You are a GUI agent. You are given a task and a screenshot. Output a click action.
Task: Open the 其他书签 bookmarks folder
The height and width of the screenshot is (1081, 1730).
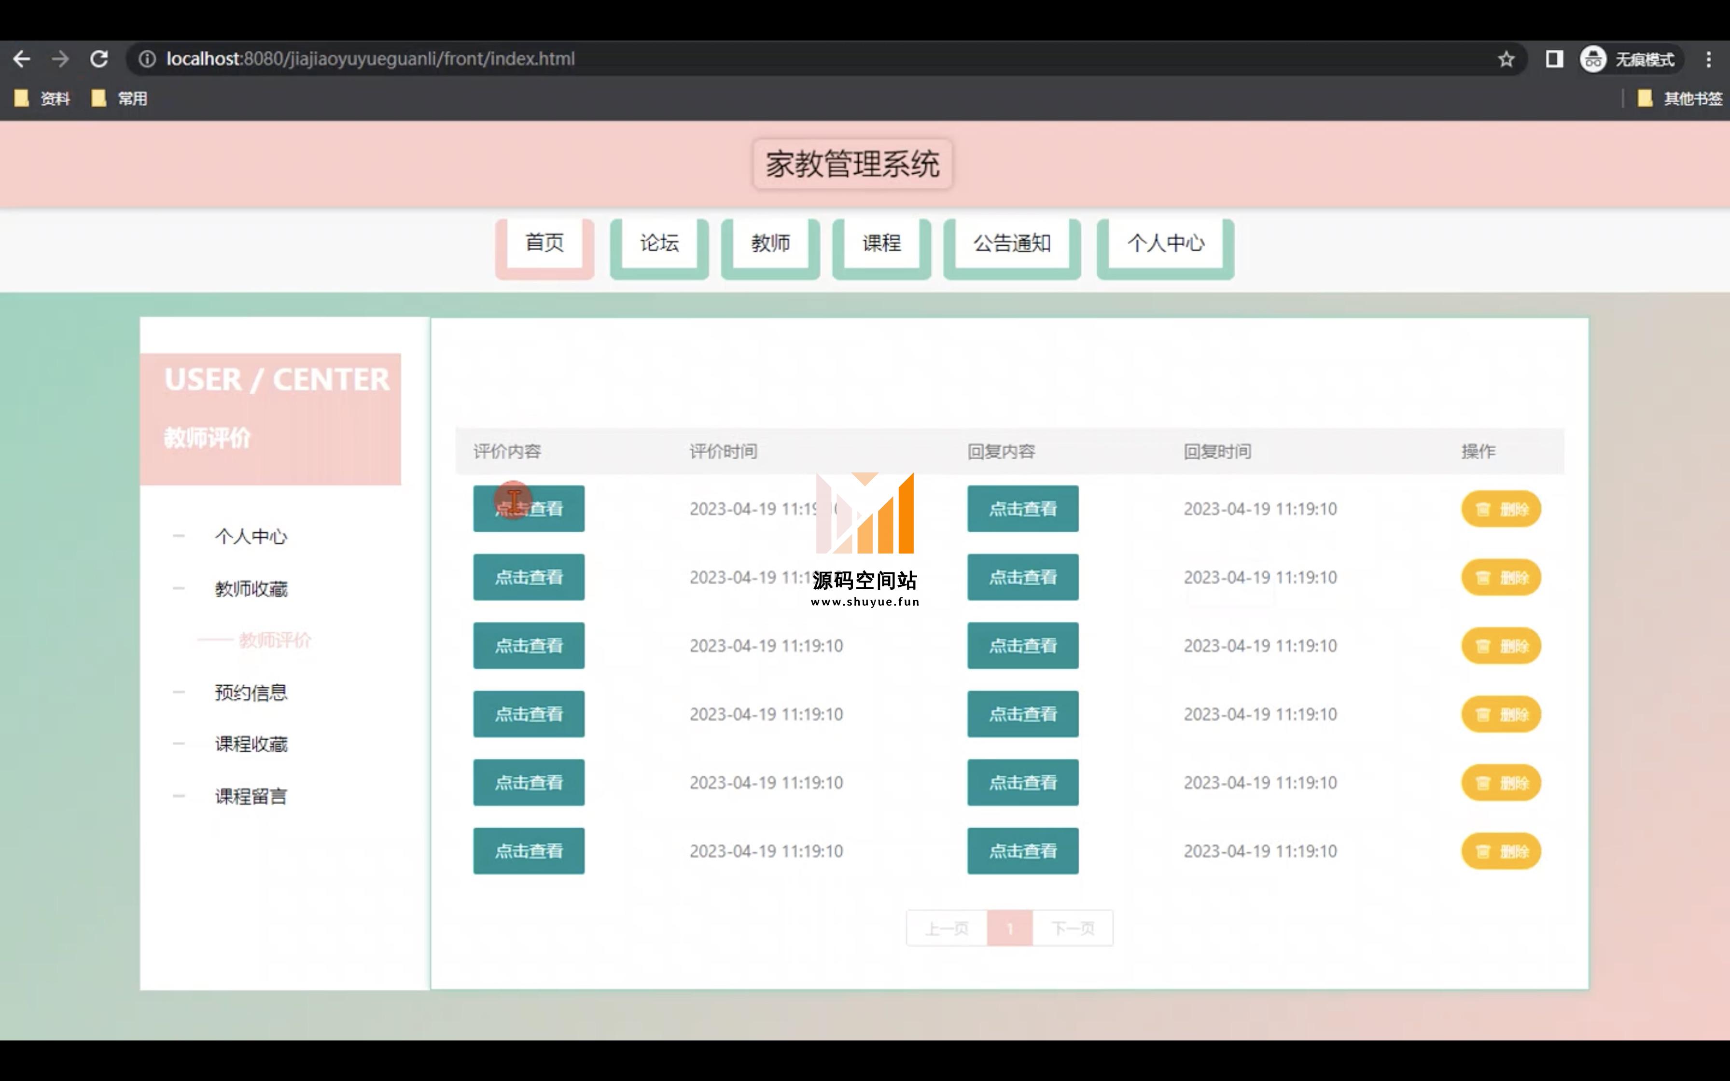[1680, 98]
